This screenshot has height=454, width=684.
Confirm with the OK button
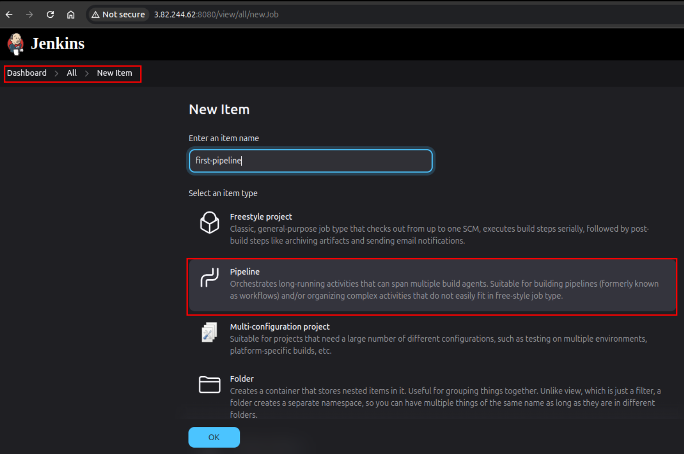(214, 437)
